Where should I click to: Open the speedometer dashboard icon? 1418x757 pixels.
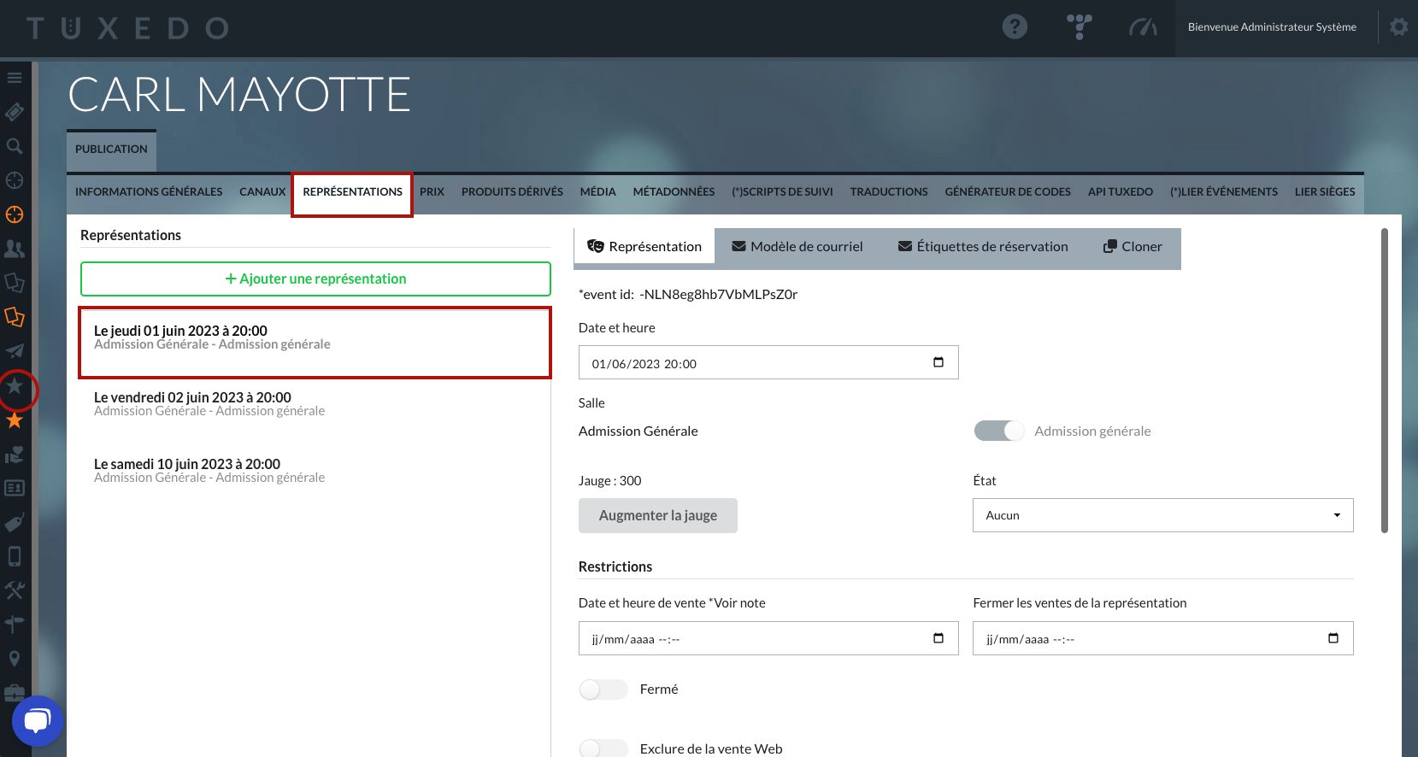[x=1143, y=27]
